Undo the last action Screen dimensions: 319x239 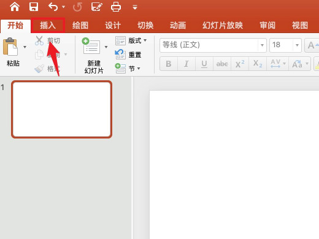(53, 7)
